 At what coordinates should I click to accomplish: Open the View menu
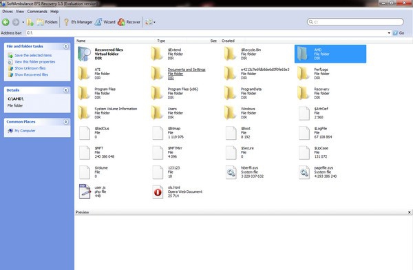click(20, 11)
